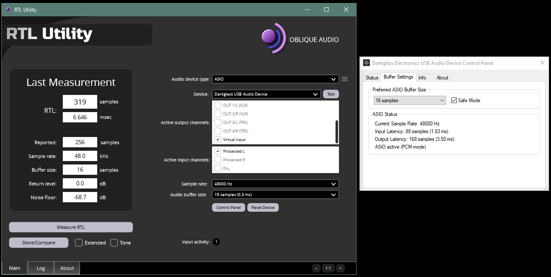Open the Status tab in Darkglass panel
Screen dimensions: 551x277
coord(372,78)
